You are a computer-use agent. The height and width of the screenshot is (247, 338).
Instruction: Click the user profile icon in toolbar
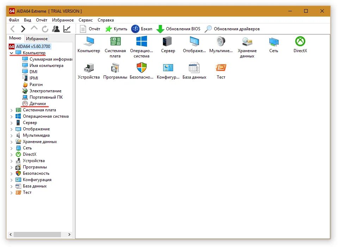click(x=56, y=29)
